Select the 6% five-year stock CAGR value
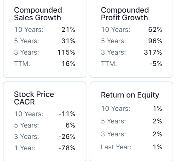The image size is (177, 161). tap(70, 125)
